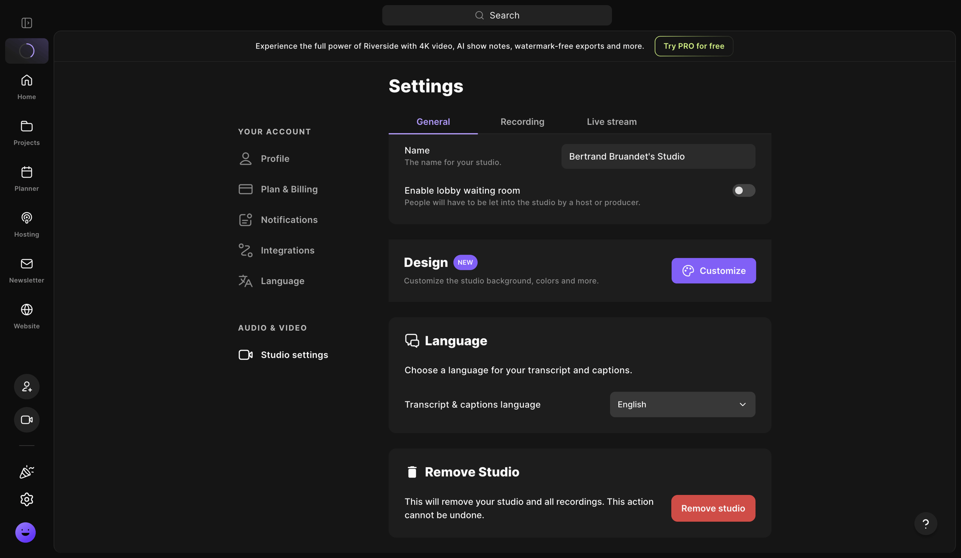Viewport: 961px width, 558px height.
Task: Click the trash icon beside Remove Studio
Action: [412, 472]
